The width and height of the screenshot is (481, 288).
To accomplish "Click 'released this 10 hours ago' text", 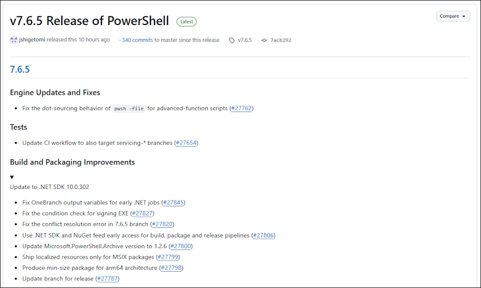I will (78, 39).
